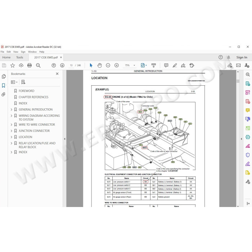252x252 pixels.
Task: Click the stamp tool icon
Action: point(192,66)
